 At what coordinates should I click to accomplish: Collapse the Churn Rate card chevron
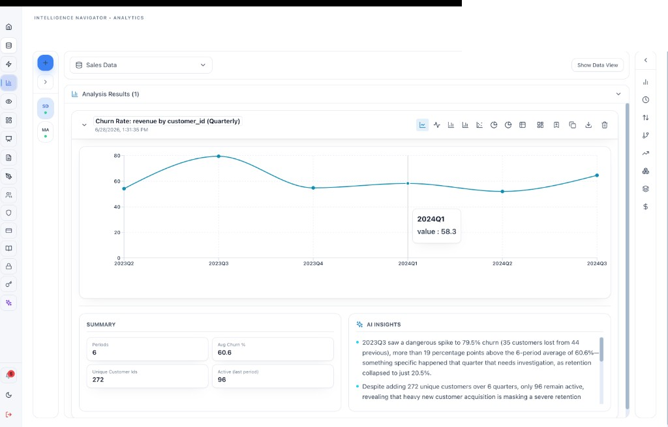[84, 125]
